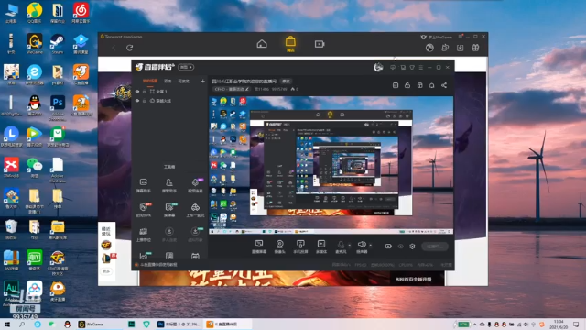
Task: Refresh the WeGame page
Action: (x=130, y=48)
